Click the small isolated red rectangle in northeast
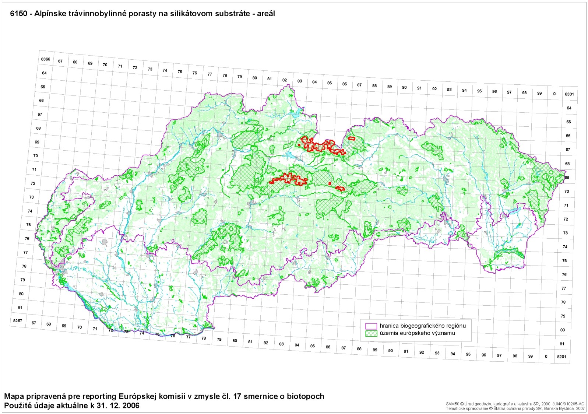The width and height of the screenshot is (588, 414). point(352,138)
